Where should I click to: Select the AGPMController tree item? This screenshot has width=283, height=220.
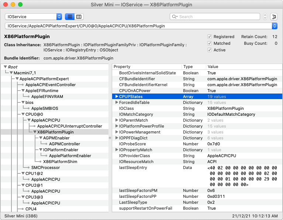point(65,144)
